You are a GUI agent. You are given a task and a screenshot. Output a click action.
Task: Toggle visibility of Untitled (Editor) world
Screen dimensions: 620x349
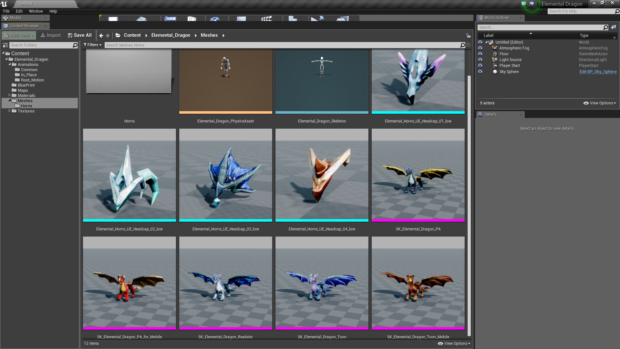[x=480, y=42]
